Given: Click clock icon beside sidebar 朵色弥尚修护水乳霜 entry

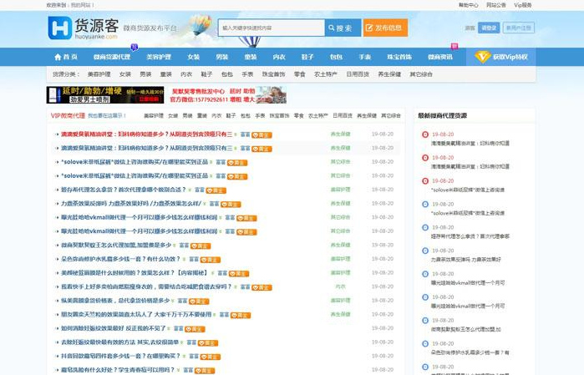Looking at the screenshot, I should (425, 343).
